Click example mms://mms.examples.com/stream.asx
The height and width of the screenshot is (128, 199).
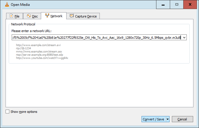[x=39, y=52]
